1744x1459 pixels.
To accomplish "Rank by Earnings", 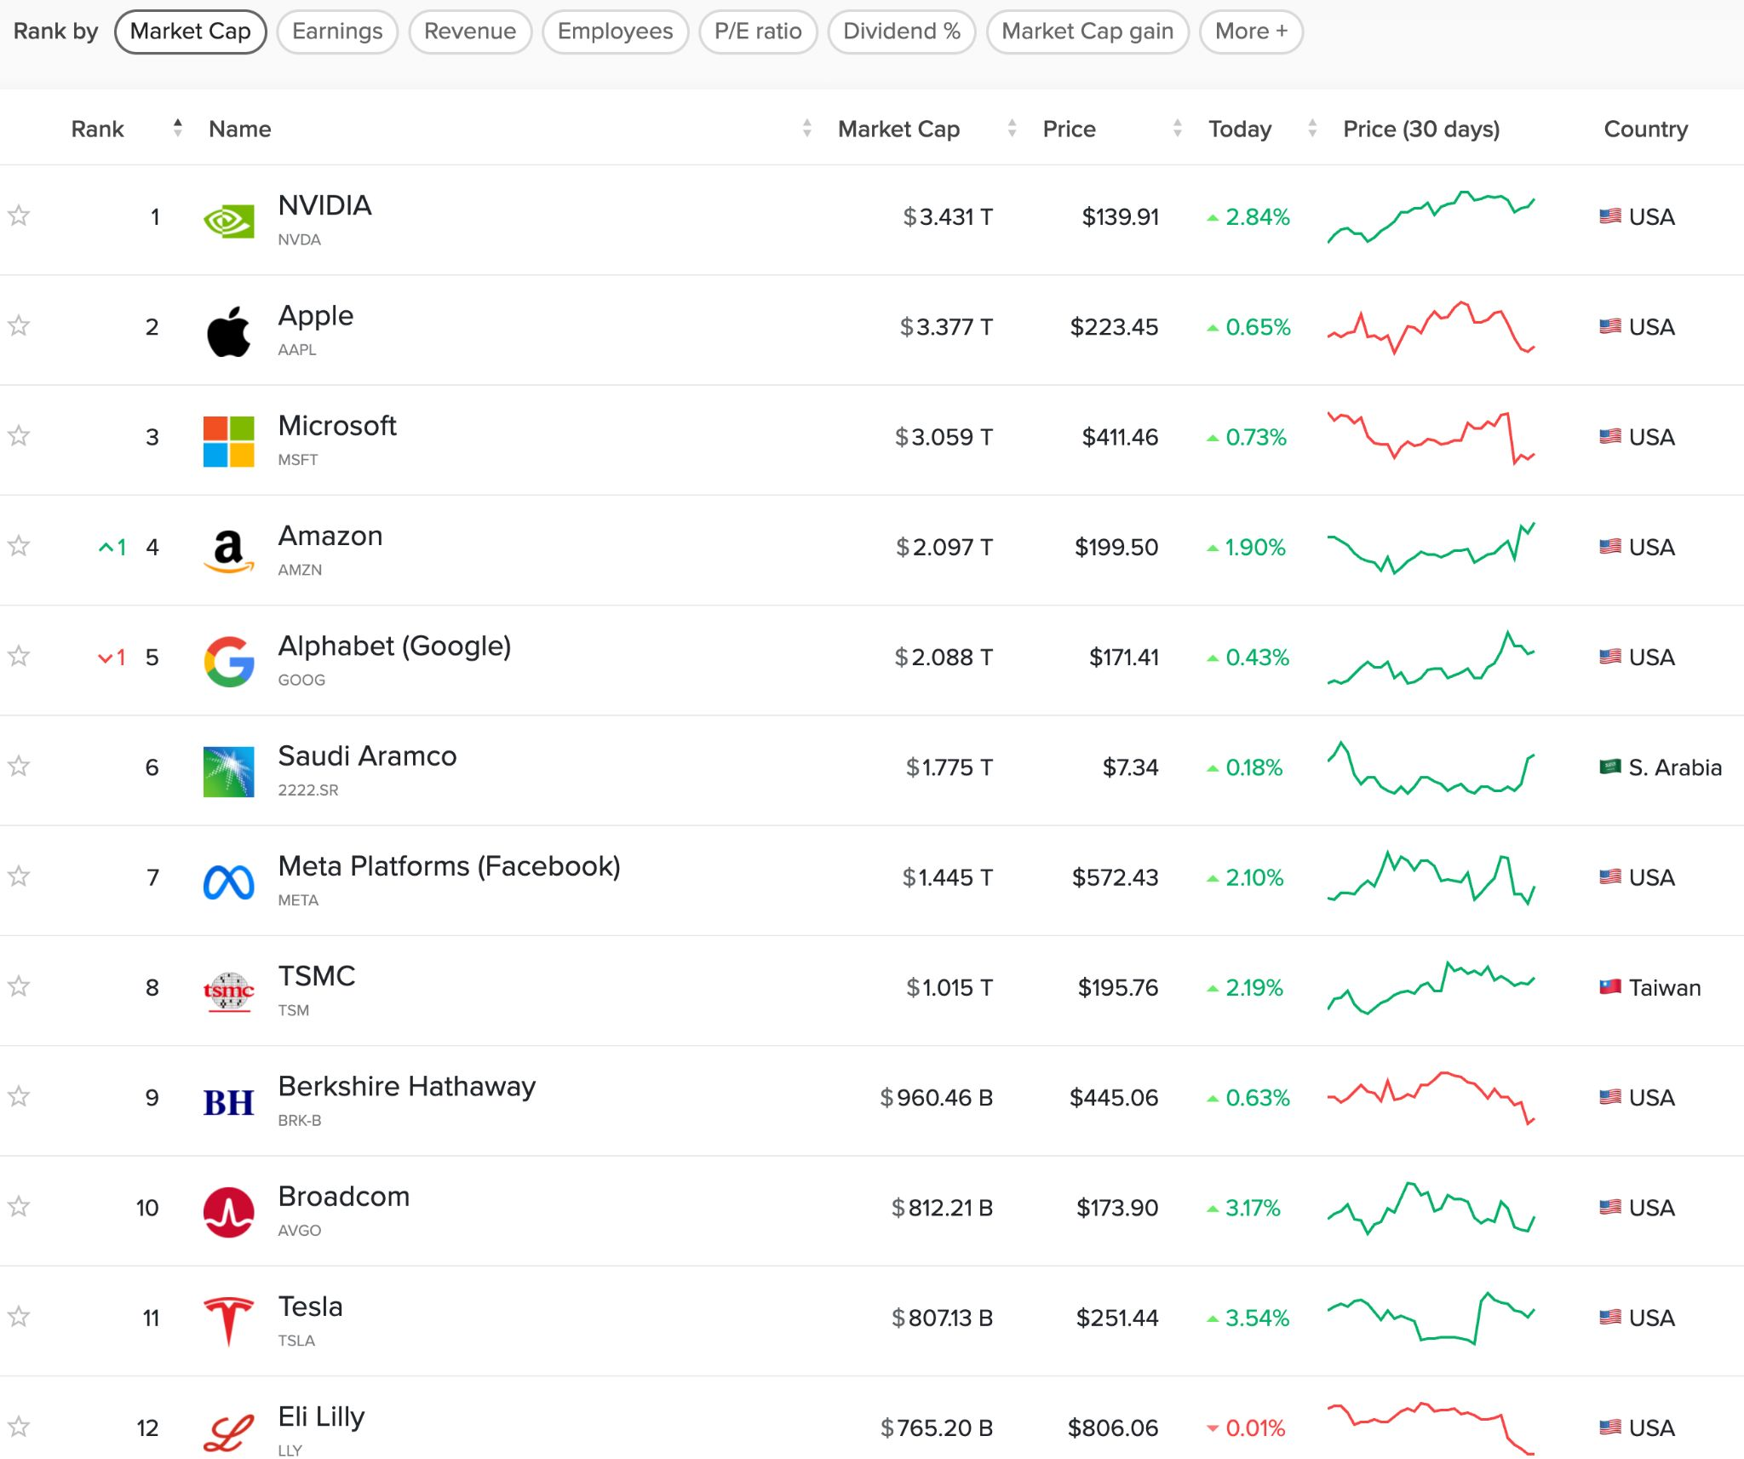I will pos(337,32).
